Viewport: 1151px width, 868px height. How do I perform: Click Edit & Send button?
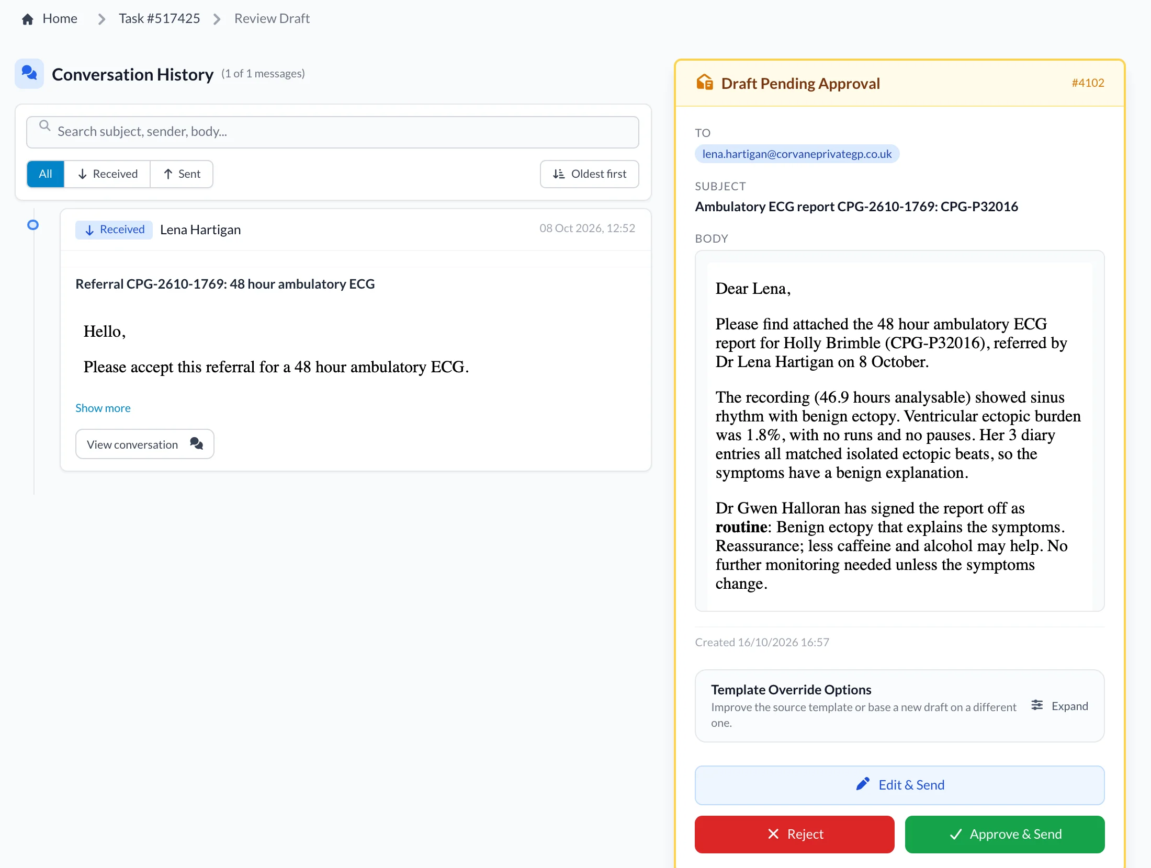click(899, 785)
